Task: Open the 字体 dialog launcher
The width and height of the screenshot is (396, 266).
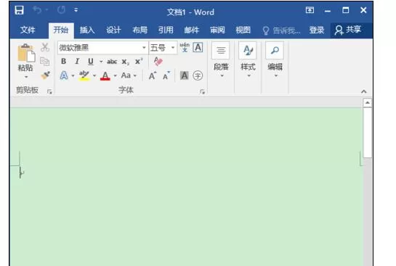Action: coord(202,92)
